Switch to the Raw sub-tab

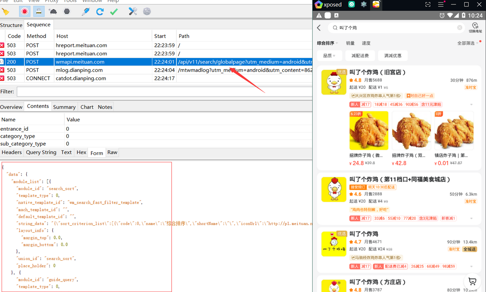112,152
